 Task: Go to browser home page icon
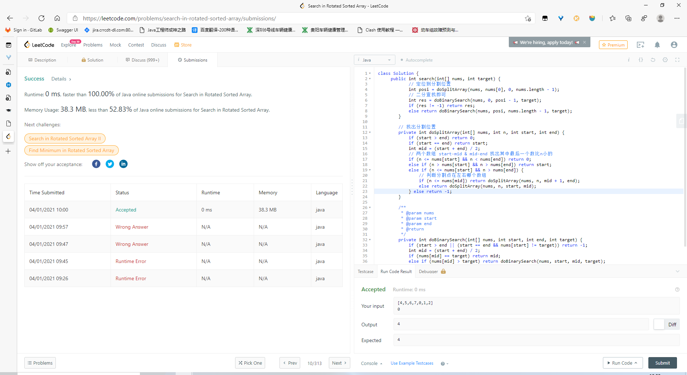tap(57, 18)
